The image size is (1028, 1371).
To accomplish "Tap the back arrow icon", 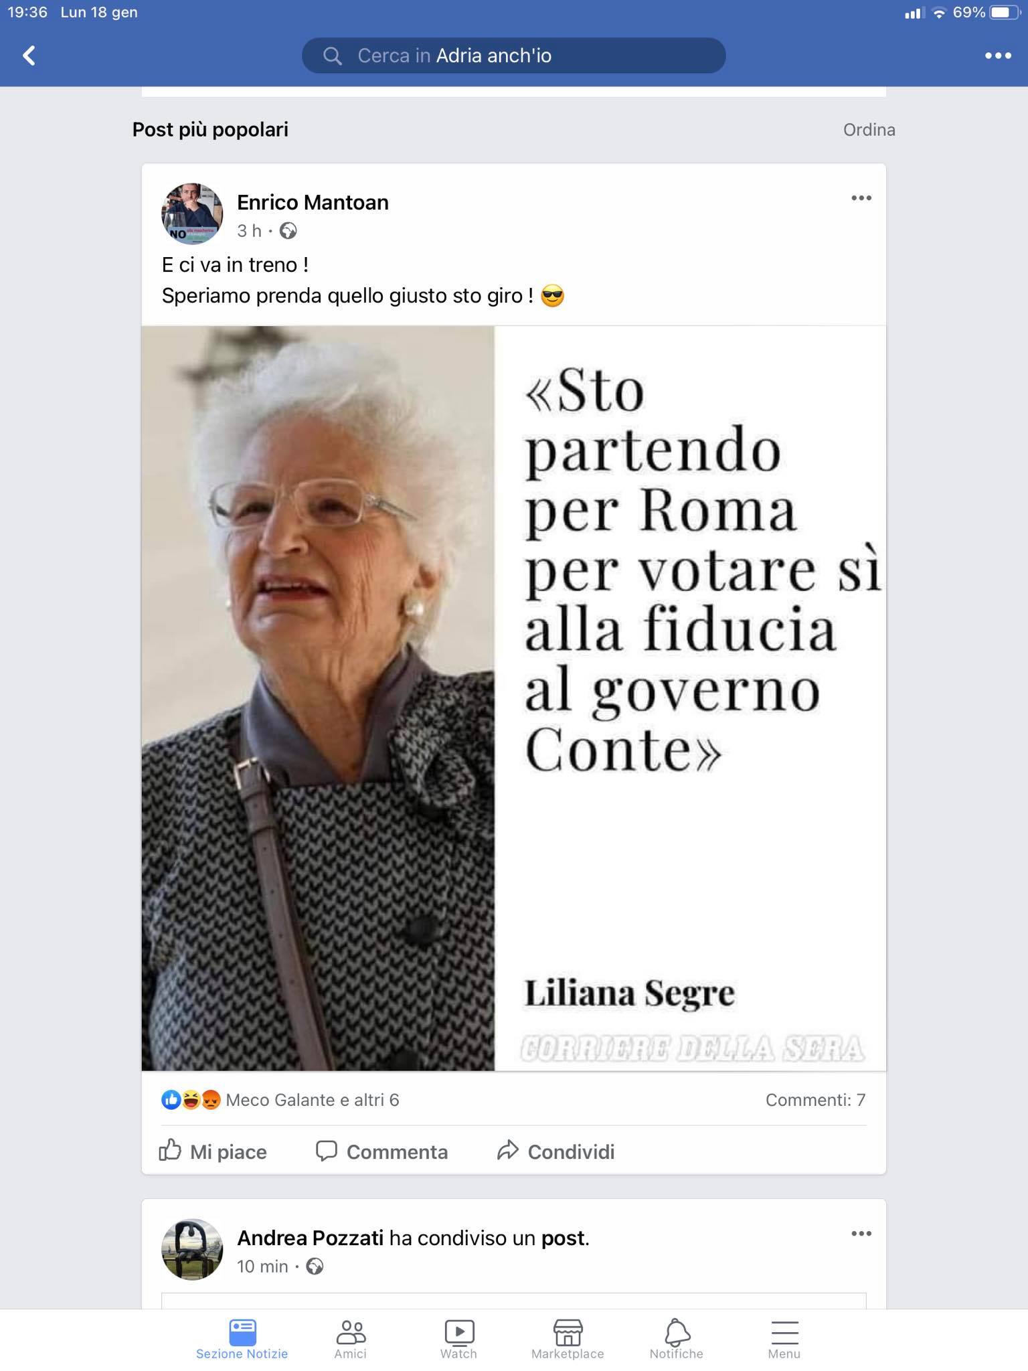I will (x=29, y=56).
